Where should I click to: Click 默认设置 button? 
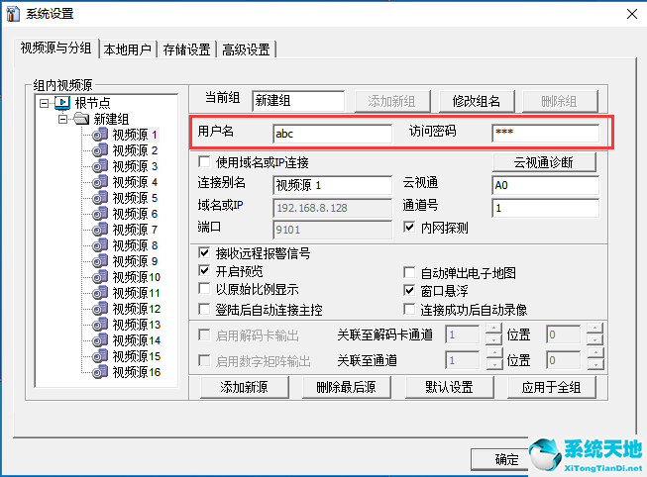[x=449, y=387]
